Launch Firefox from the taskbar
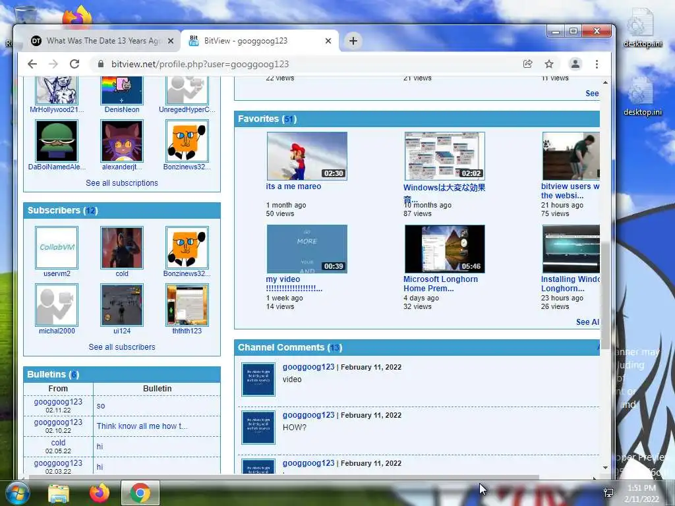 tap(99, 493)
